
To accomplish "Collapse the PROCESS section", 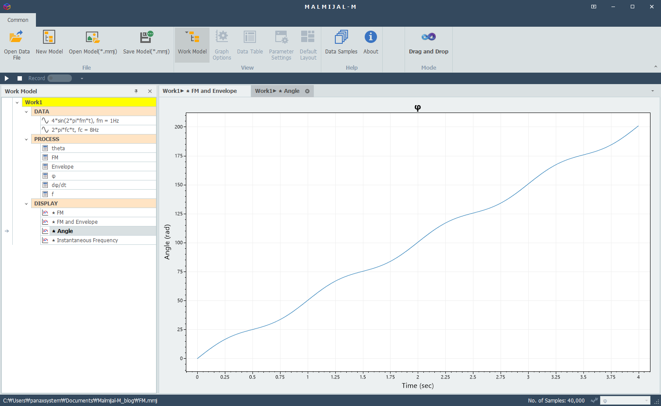I will 26,139.
